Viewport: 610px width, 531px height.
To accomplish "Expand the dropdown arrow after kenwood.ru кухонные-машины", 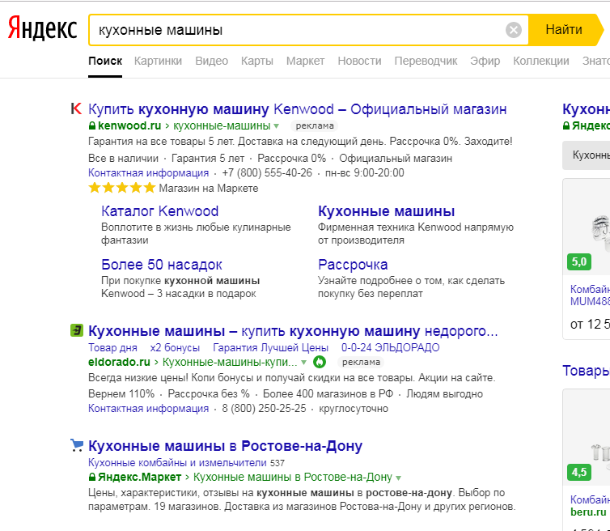I will pyautogui.click(x=276, y=125).
